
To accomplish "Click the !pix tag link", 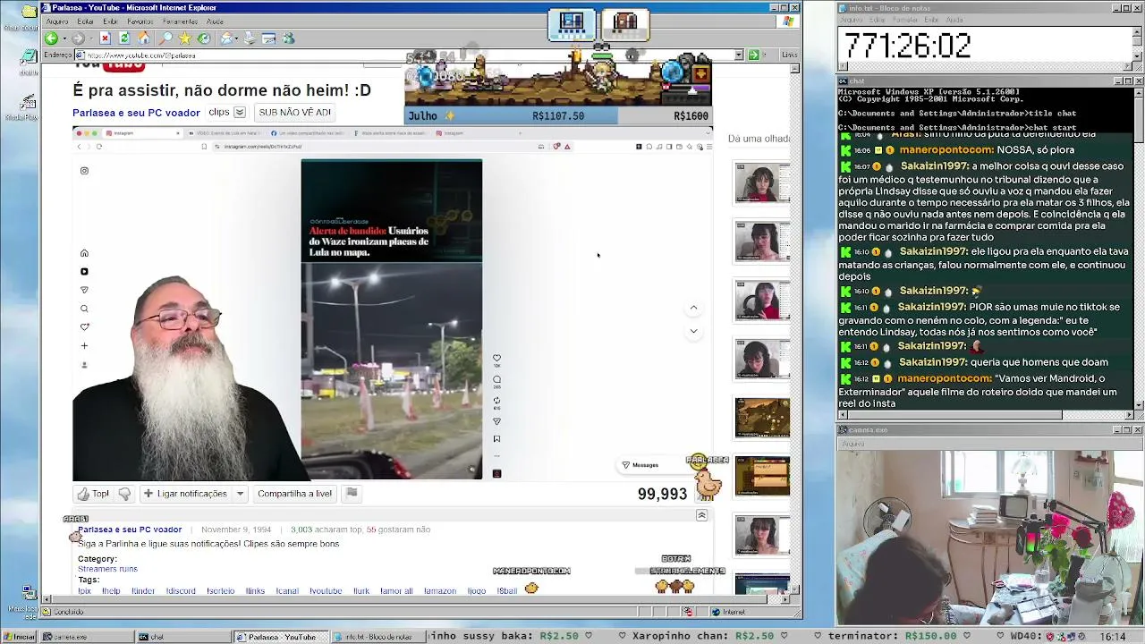I will coord(84,591).
